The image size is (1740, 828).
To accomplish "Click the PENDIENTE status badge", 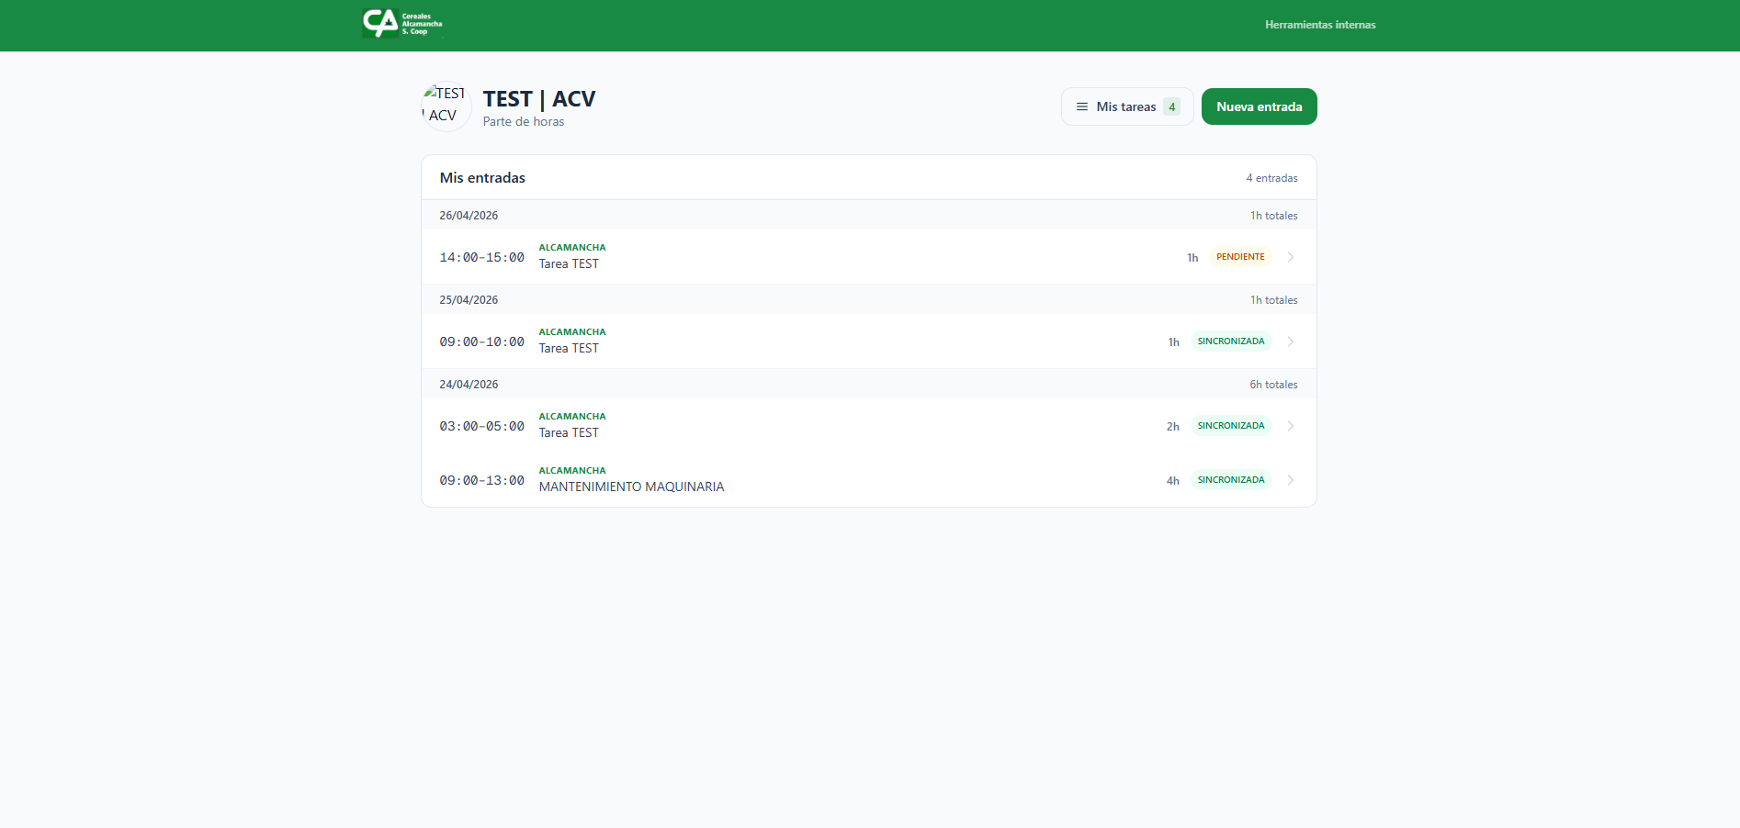I will click(1239, 257).
